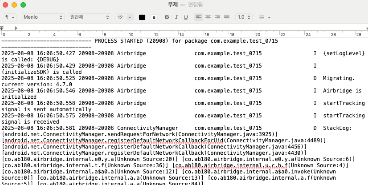Justify the text alignment
This screenshot has height=185, width=368.
coord(227,17)
